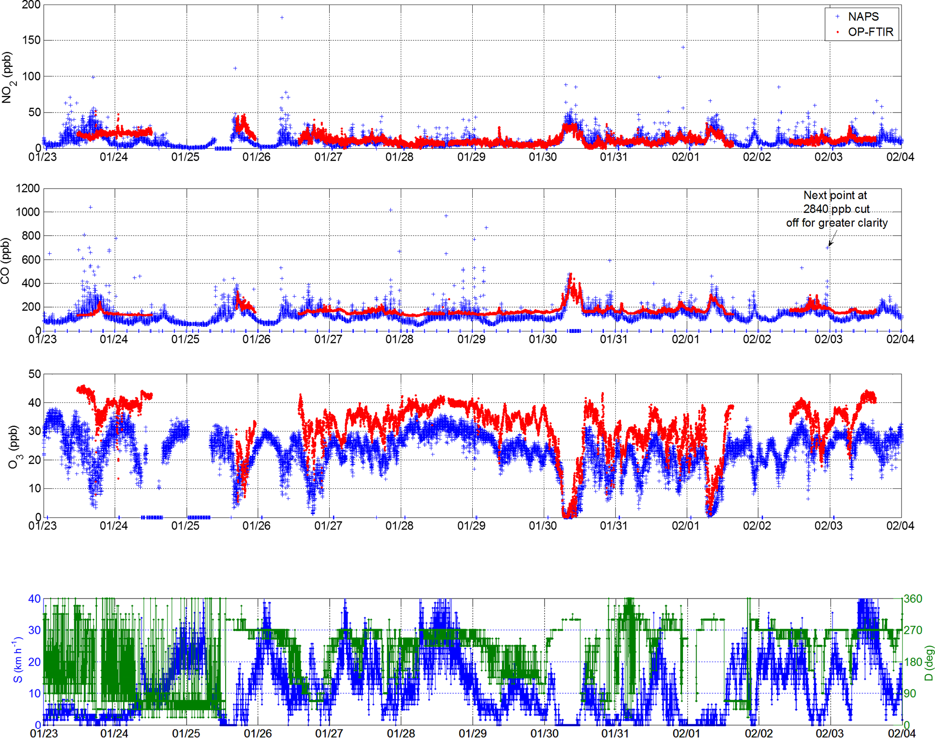Click the annotation arrow in the CO plot
The width and height of the screenshot is (935, 738).
(832, 238)
